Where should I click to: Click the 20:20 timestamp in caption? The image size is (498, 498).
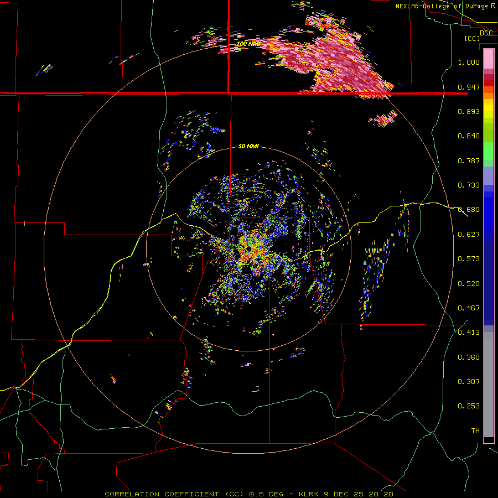point(381,494)
